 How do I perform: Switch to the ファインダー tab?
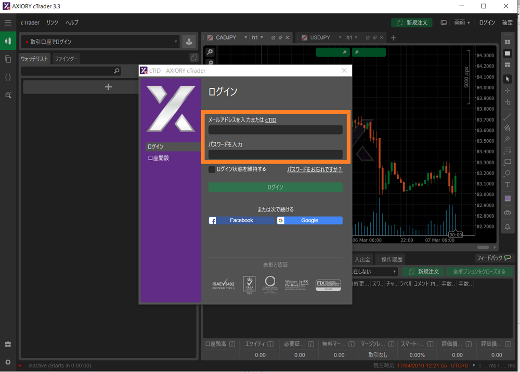tap(66, 59)
